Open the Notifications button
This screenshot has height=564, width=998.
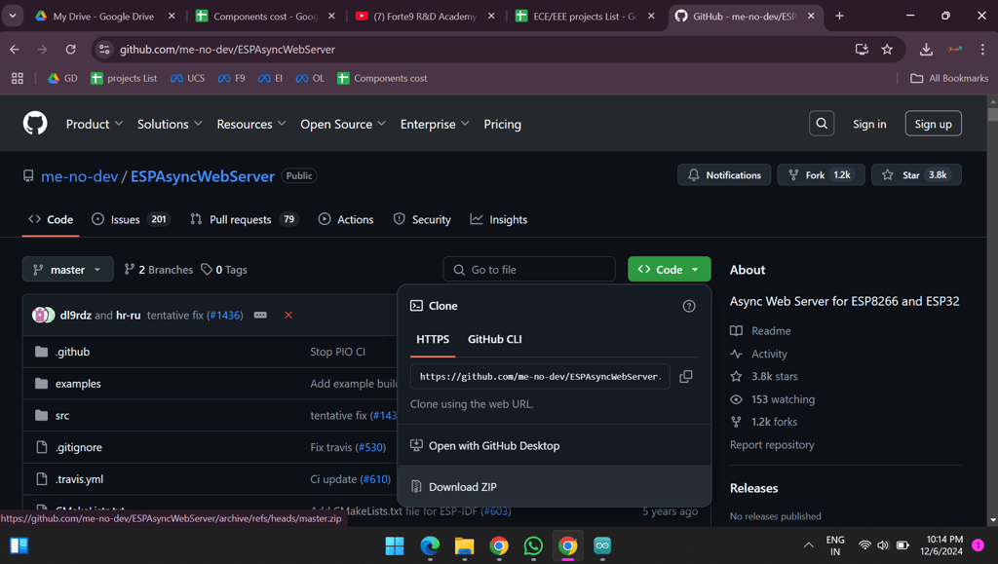click(x=724, y=175)
